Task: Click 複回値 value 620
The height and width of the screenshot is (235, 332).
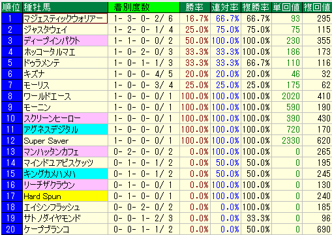Action: [x=317, y=140]
